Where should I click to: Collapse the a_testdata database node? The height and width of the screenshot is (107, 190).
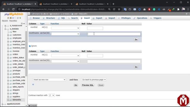5,29
